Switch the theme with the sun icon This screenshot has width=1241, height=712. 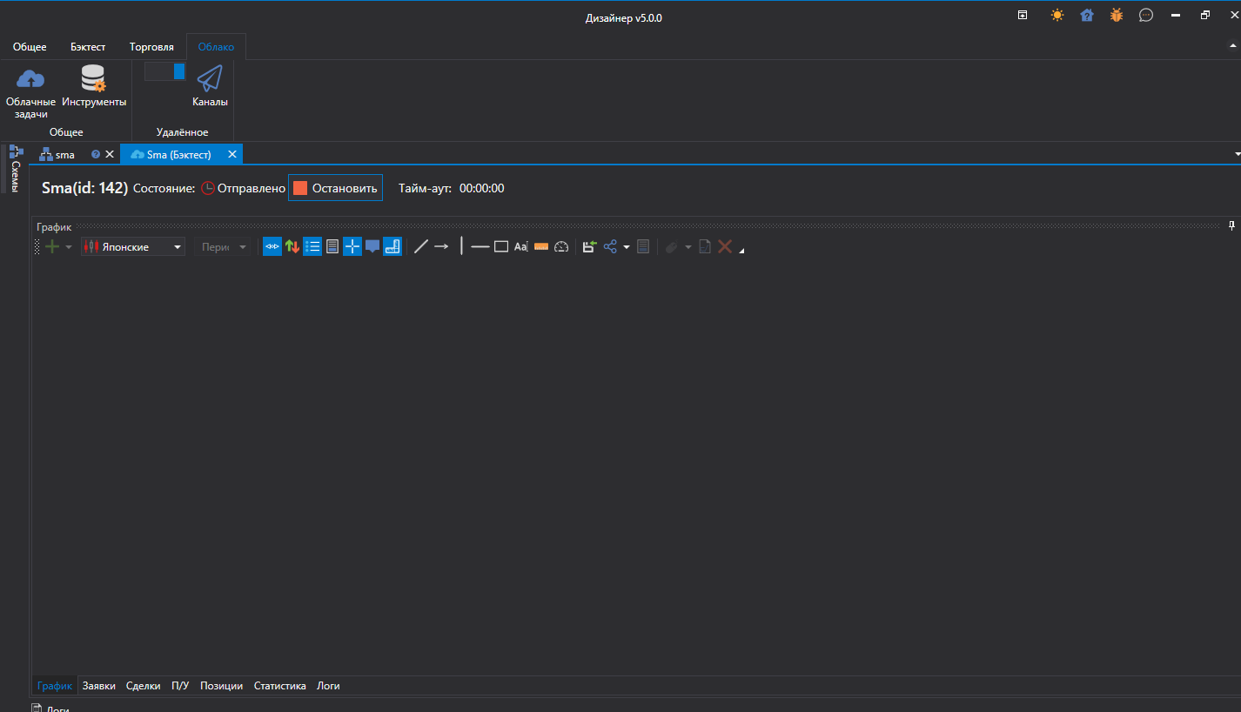1057,15
